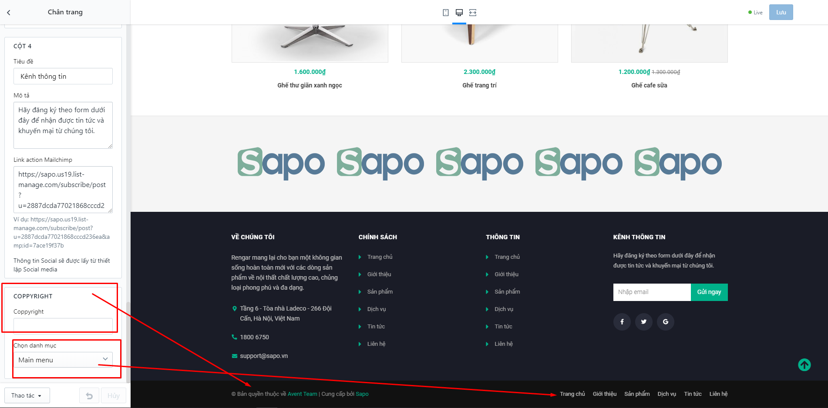Open Trang chủ under Chính sách
This screenshot has height=408, width=828.
coord(380,257)
